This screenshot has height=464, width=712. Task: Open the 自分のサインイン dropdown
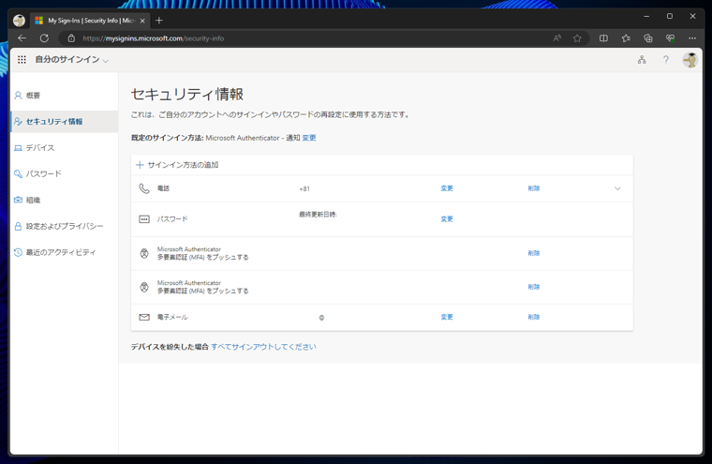point(72,60)
